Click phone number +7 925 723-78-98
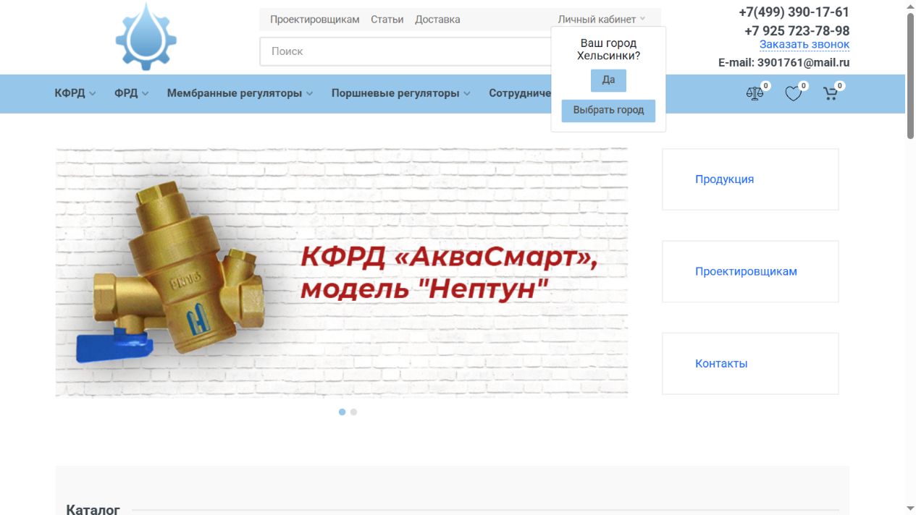The image size is (916, 515). point(797,30)
